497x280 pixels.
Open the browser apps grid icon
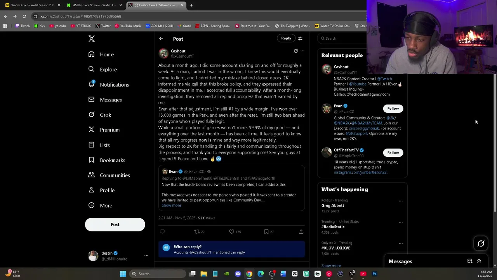(x=5, y=26)
